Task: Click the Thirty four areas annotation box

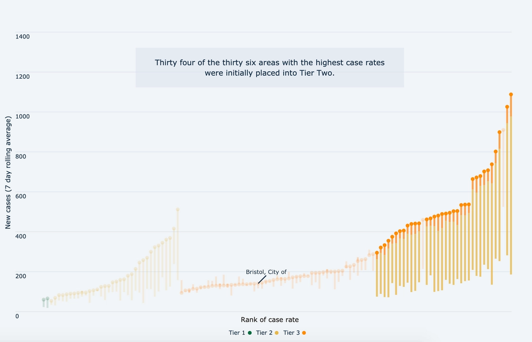Action: click(x=270, y=67)
